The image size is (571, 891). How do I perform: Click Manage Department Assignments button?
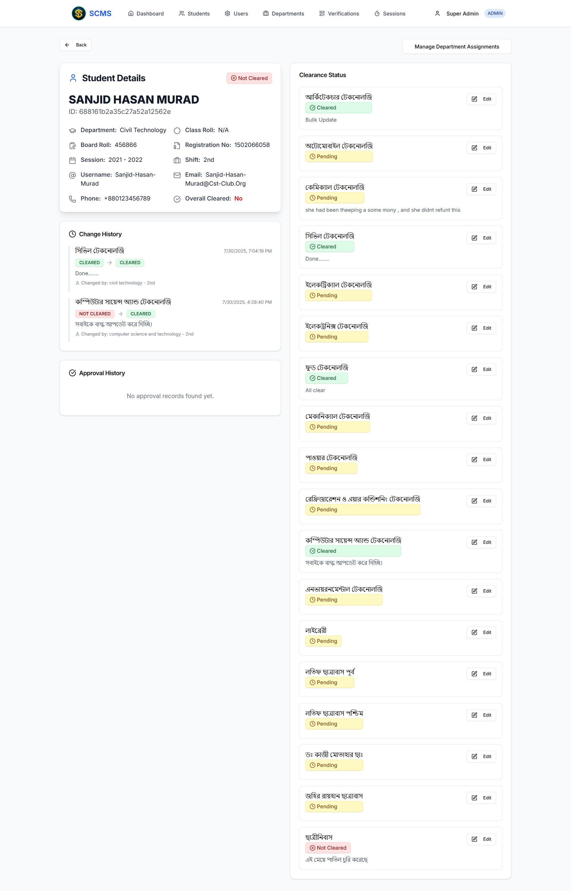pos(457,47)
